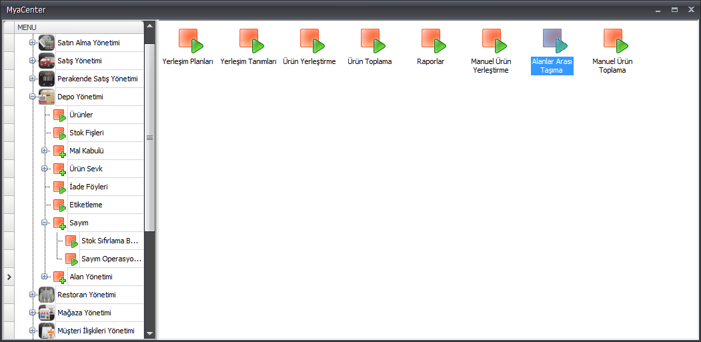
Task: Select the Alanlar Arası Taşıma icon
Action: tap(555, 40)
